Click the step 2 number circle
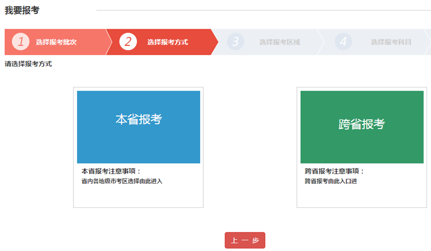 coord(128,42)
